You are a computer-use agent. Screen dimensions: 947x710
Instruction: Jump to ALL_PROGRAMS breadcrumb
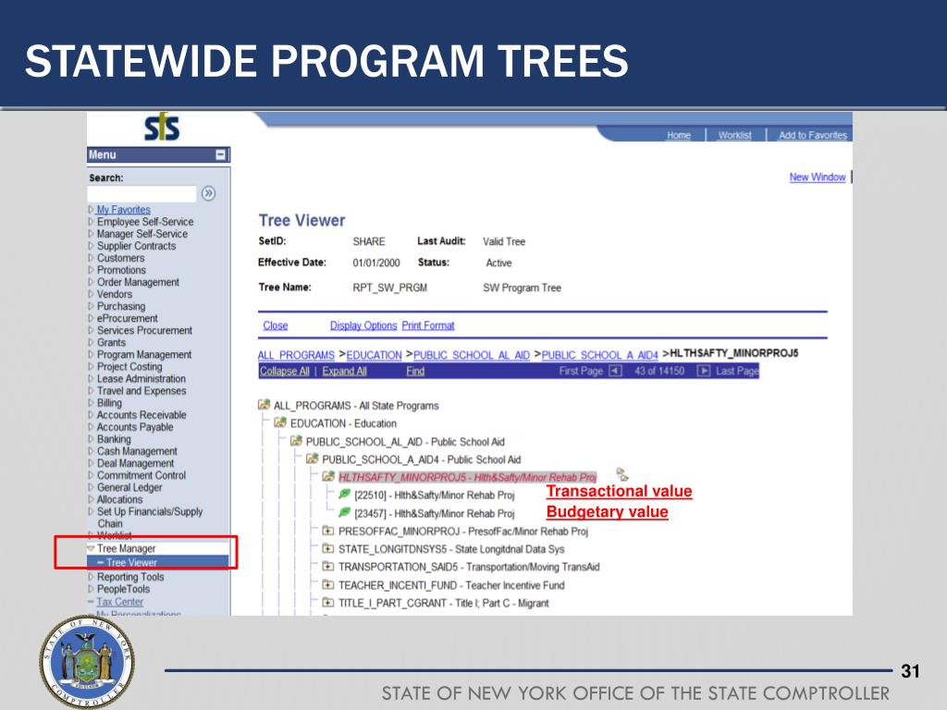tap(296, 355)
